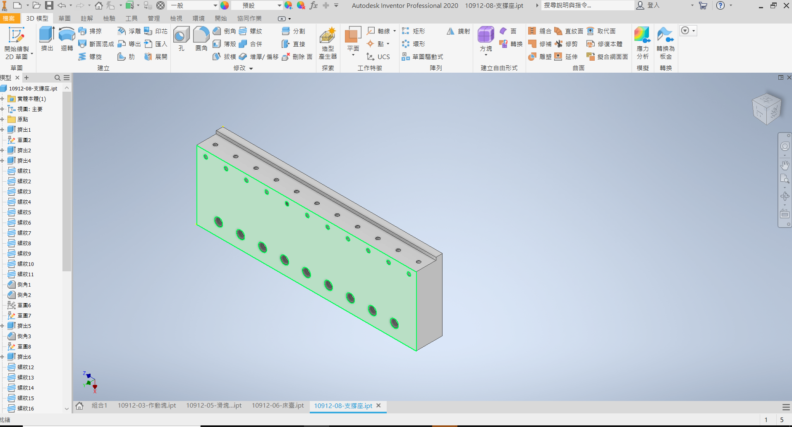Expand the 實體本體(1) tree node

[2, 99]
